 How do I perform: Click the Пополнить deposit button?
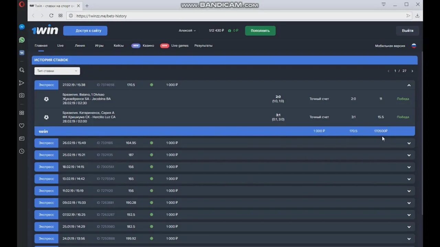(260, 31)
